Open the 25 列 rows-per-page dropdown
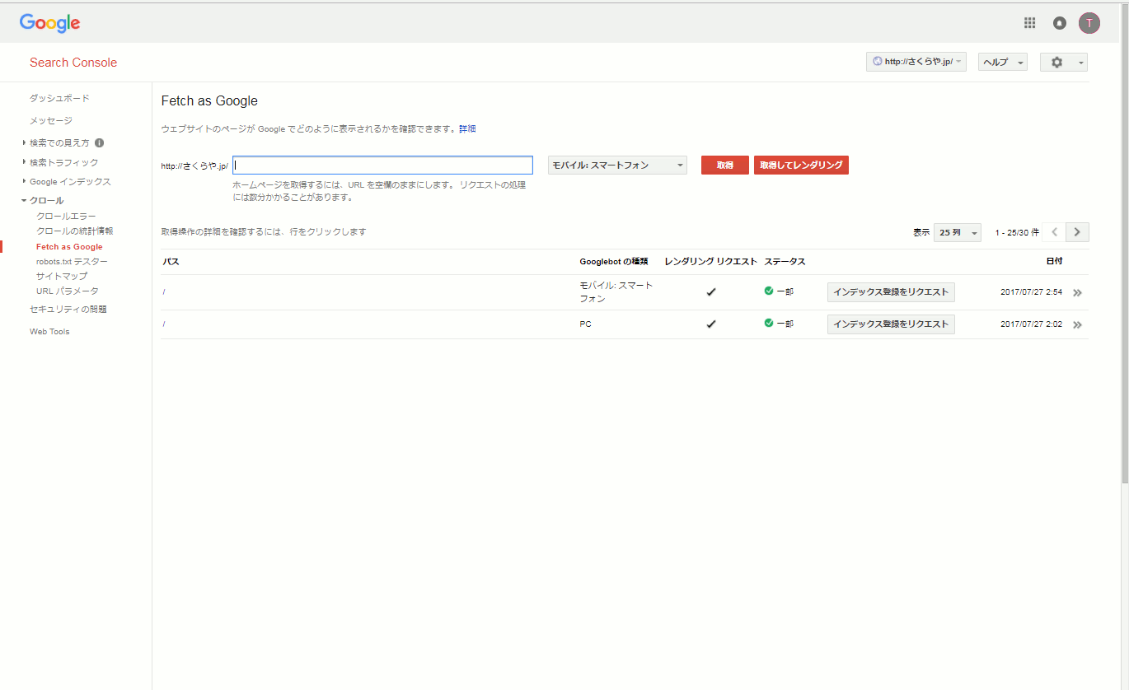Image resolution: width=1129 pixels, height=690 pixels. [x=958, y=232]
